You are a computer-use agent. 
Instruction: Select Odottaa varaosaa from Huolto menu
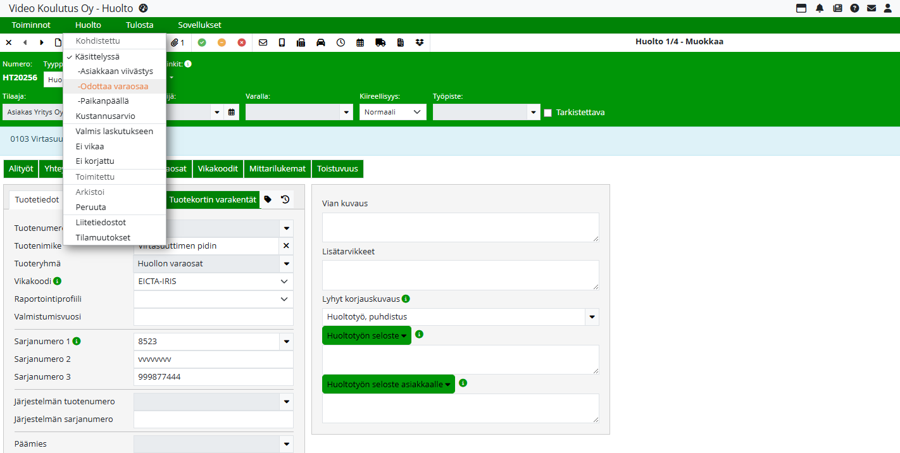click(x=113, y=86)
